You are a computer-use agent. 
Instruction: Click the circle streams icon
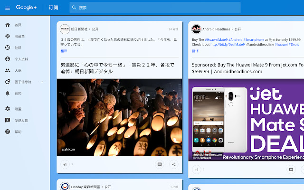tap(8, 82)
